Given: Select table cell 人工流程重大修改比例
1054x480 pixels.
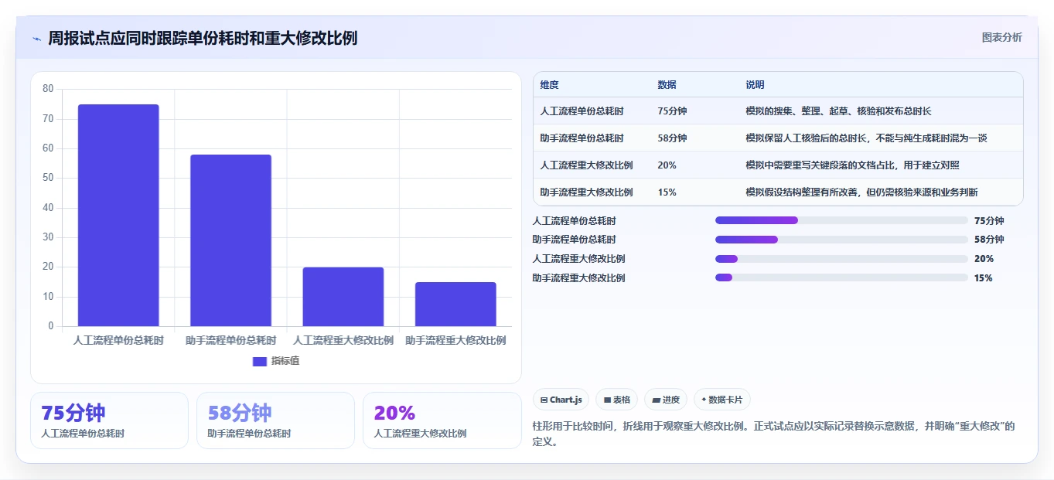Looking at the screenshot, I should [x=586, y=165].
